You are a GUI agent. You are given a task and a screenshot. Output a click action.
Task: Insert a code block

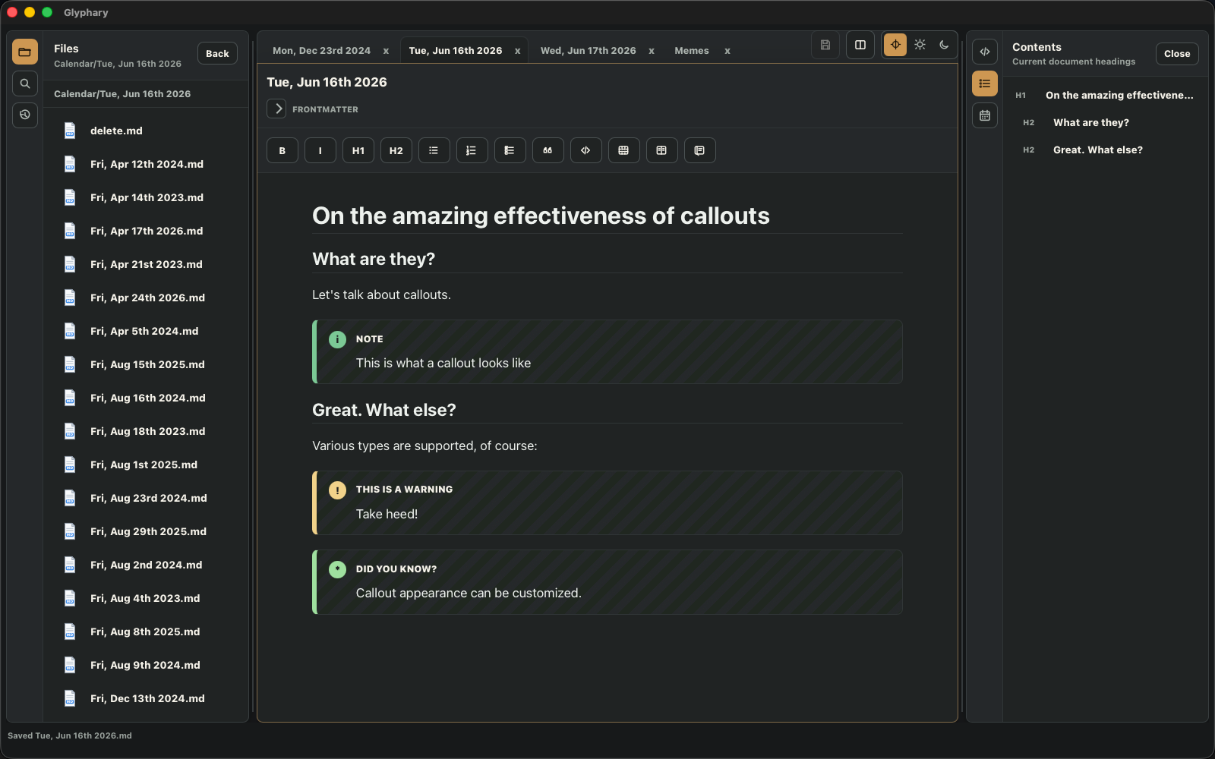tap(586, 150)
